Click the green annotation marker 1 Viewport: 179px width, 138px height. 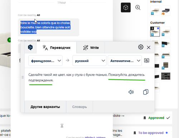[x=9, y=40]
